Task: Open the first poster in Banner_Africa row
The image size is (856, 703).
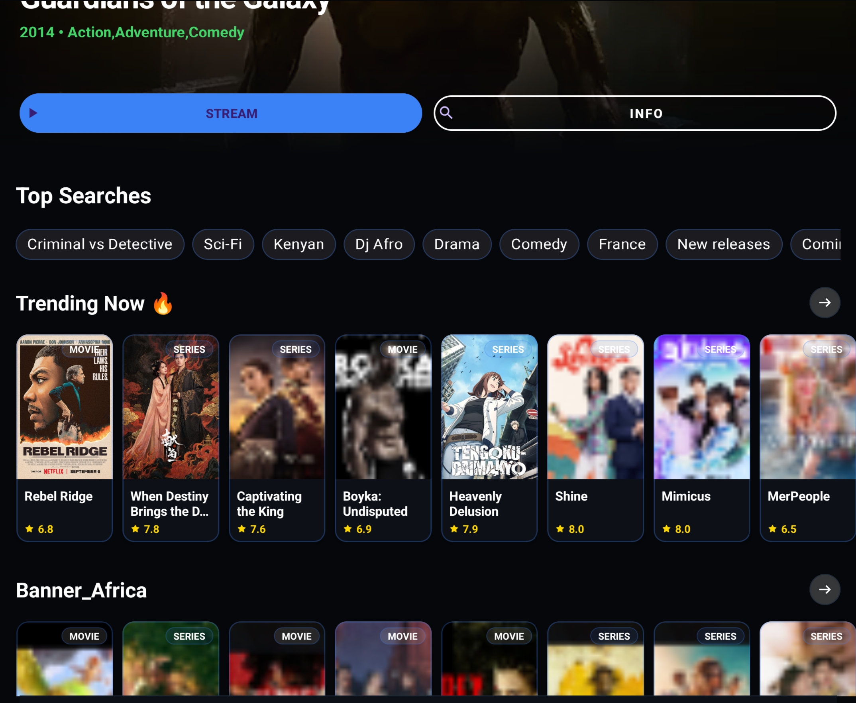Action: [65, 659]
